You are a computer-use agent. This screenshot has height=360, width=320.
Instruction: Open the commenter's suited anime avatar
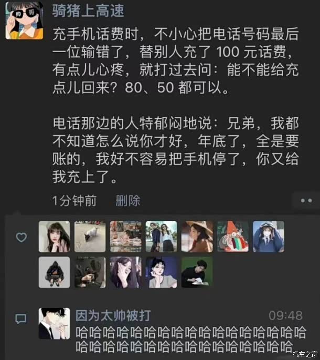[55, 324]
